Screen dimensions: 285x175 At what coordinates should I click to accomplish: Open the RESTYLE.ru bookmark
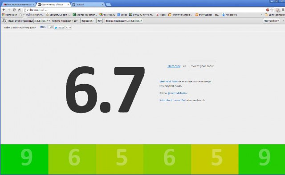107,15
